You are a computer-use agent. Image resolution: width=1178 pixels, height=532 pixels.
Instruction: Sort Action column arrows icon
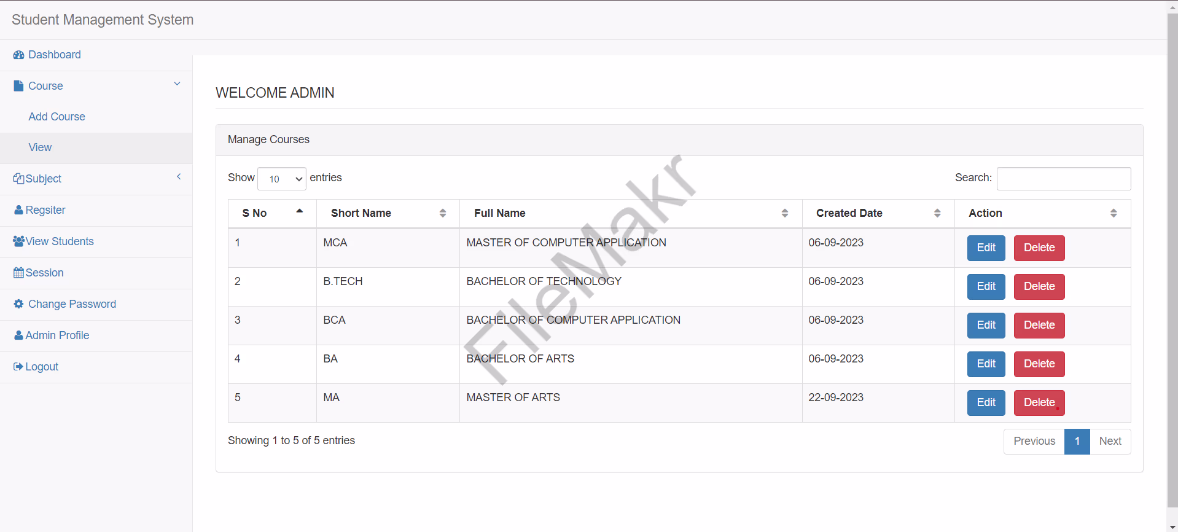point(1114,213)
